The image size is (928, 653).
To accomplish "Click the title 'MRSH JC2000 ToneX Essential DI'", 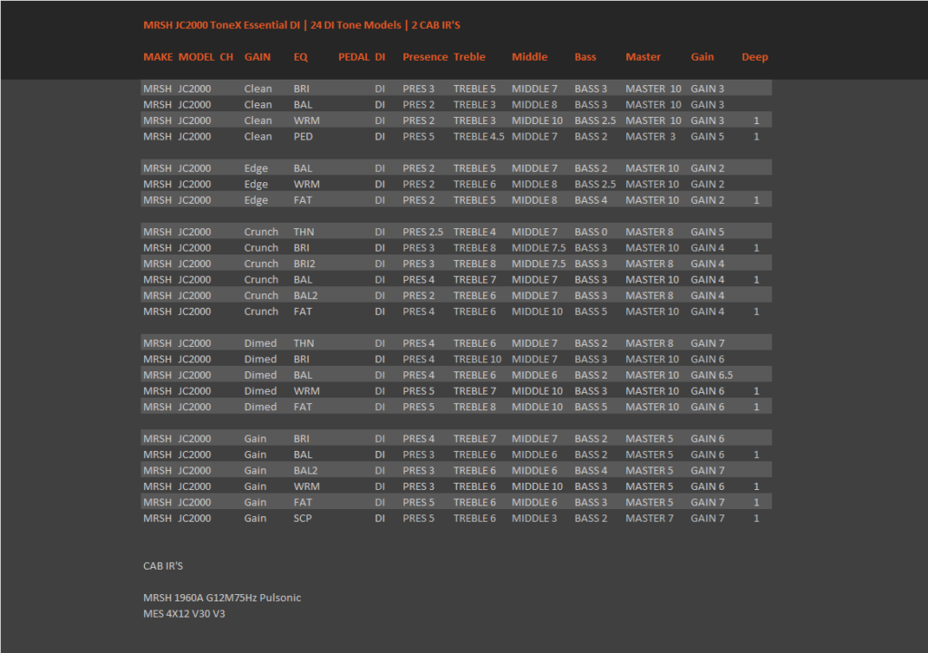I will 221,24.
